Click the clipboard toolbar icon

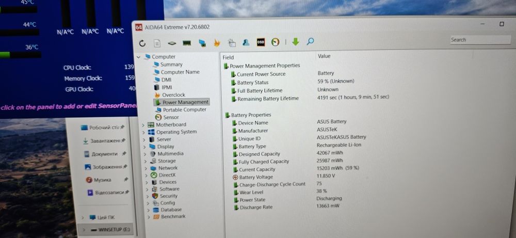click(232, 43)
